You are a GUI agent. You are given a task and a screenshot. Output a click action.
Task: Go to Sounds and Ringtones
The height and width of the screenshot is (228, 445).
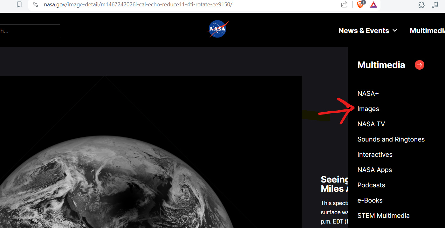(x=391, y=139)
